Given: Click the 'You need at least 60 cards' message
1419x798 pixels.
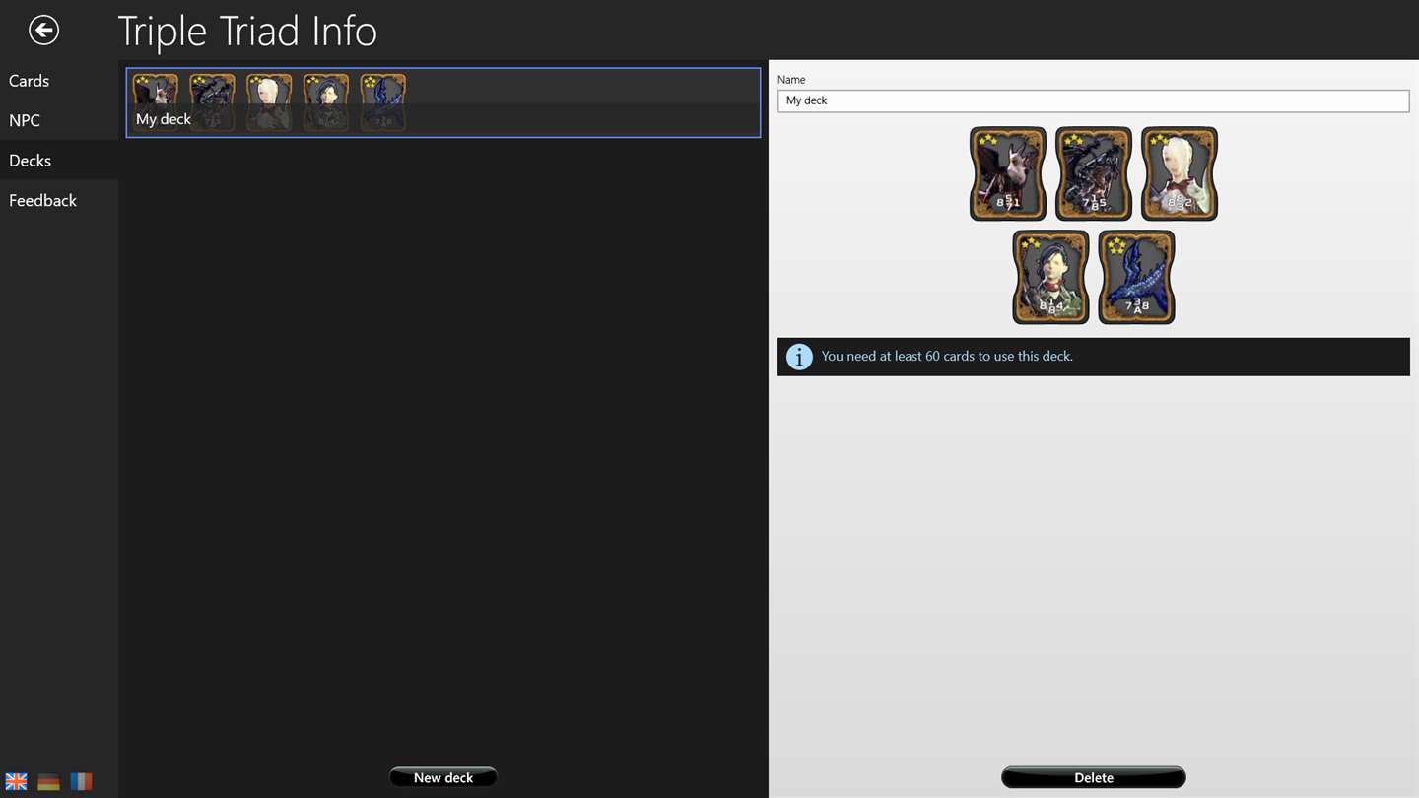Looking at the screenshot, I should (947, 357).
